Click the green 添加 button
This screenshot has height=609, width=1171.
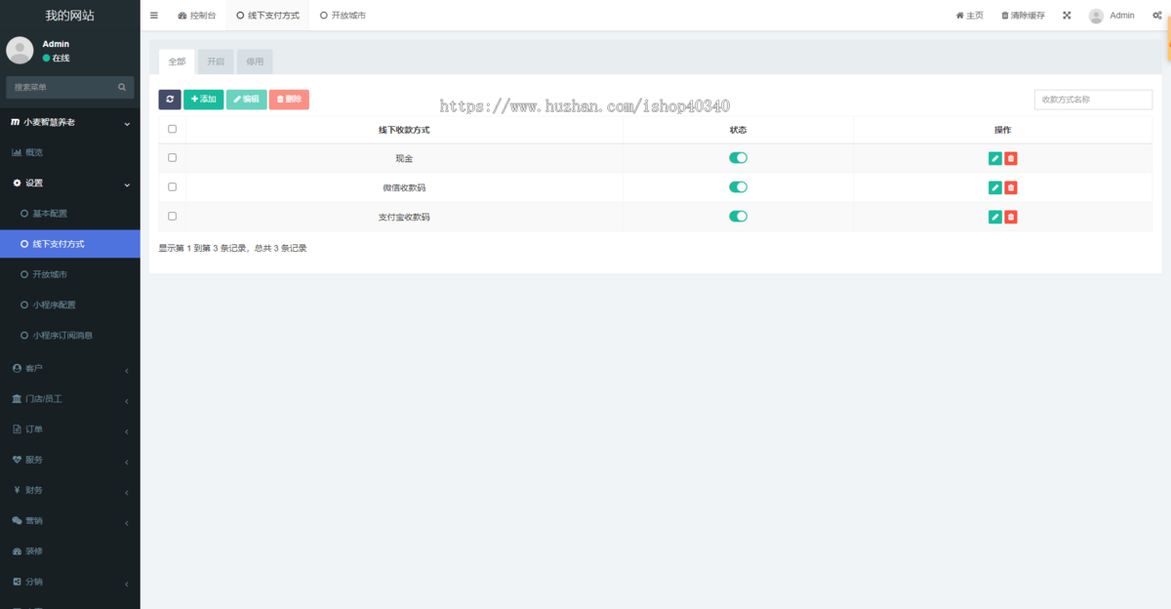[203, 100]
